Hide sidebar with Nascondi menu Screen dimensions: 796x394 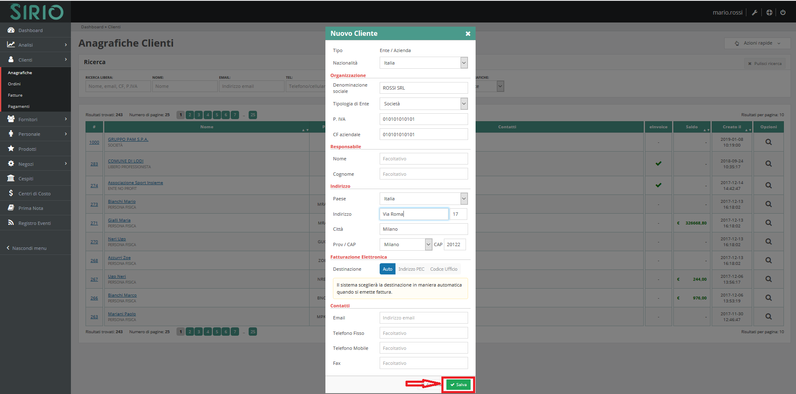point(27,248)
